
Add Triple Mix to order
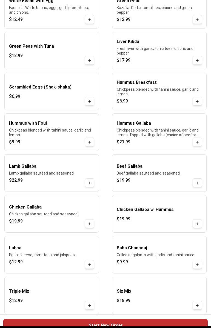(90, 305)
